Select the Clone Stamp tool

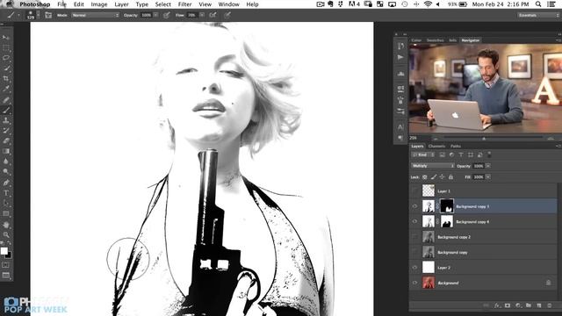pyautogui.click(x=6, y=120)
